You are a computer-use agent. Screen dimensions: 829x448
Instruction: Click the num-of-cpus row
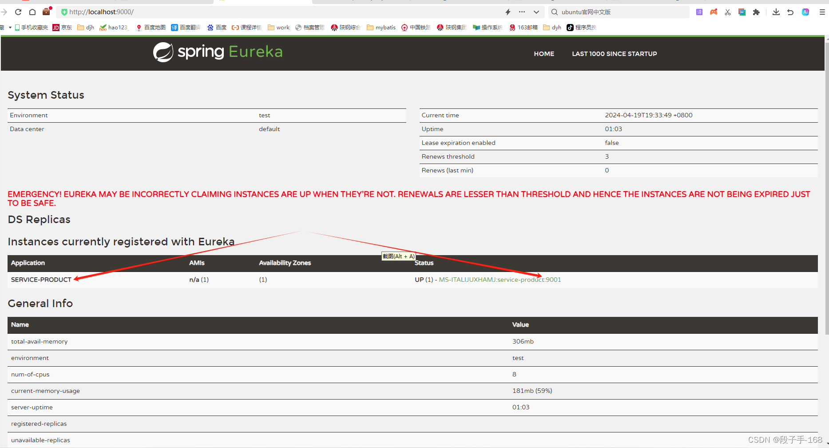pos(413,374)
